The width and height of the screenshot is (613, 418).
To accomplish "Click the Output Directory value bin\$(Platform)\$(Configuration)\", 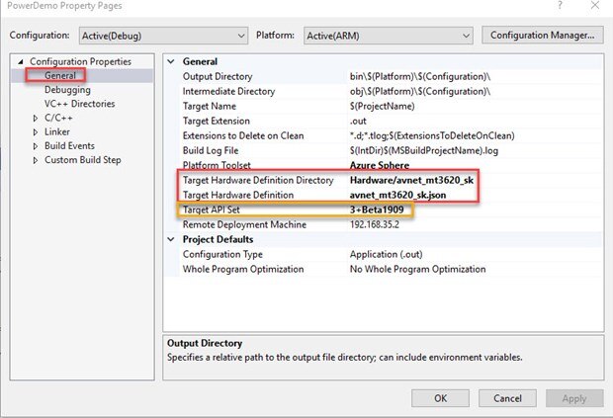I will 420,76.
